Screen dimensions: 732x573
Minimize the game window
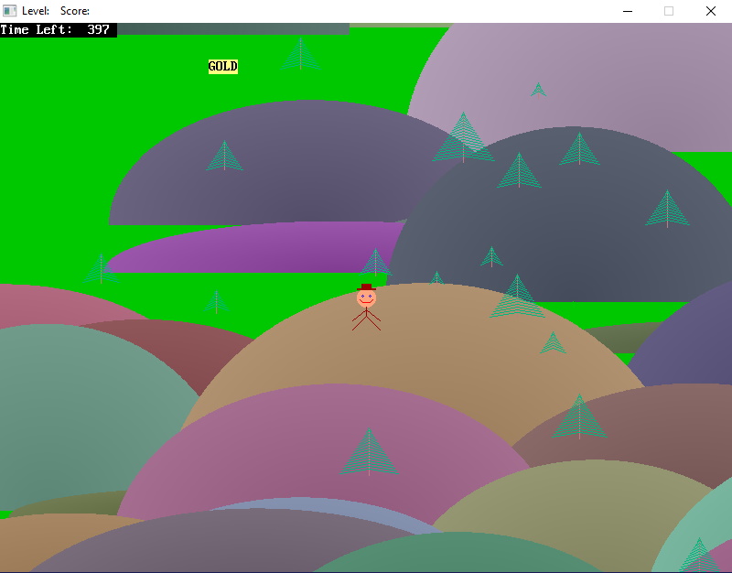click(628, 11)
